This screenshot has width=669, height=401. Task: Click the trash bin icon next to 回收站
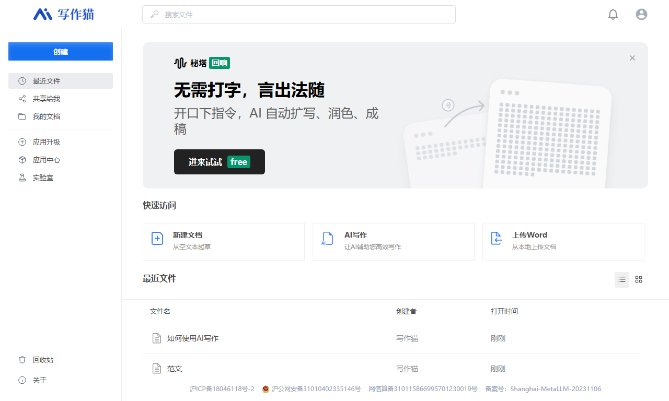click(22, 360)
